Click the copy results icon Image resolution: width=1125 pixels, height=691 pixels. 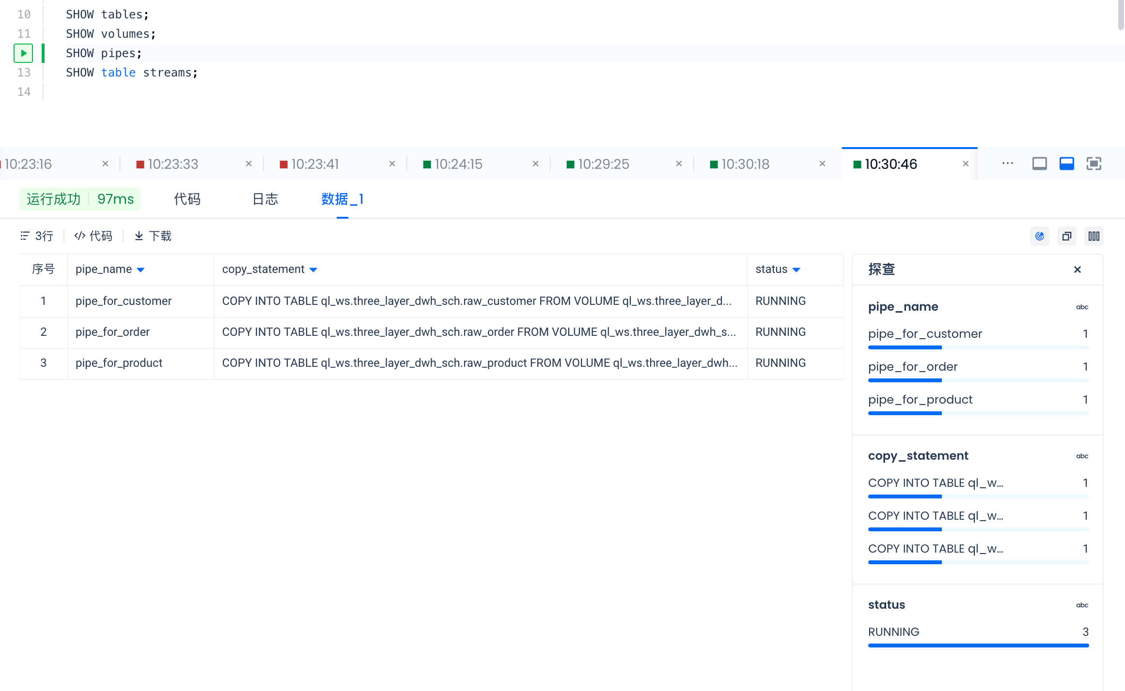pos(1066,236)
